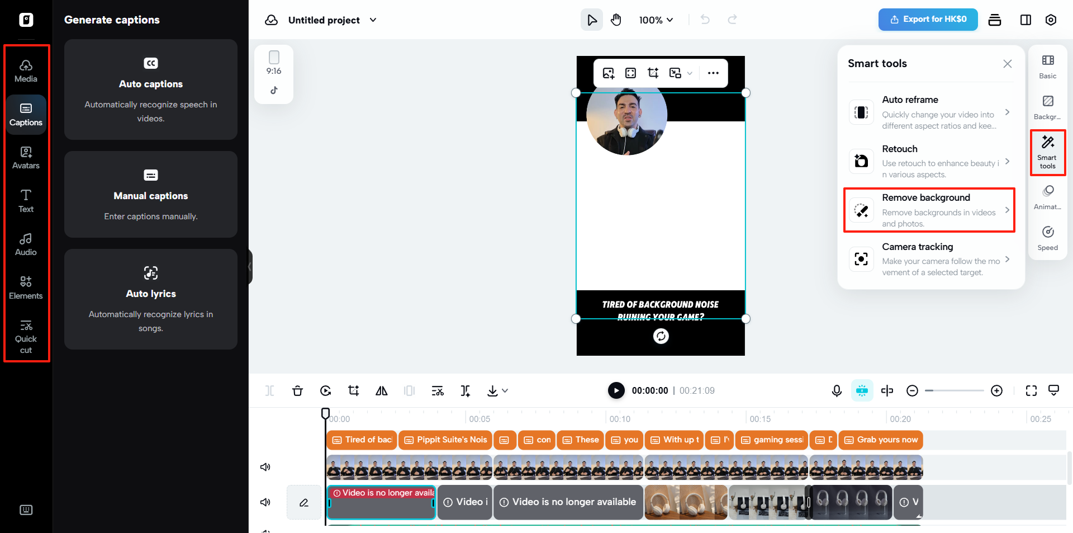Click the transcript-based editing icon in timeline toolbar
Screen dimensions: 1073x533
click(438, 391)
